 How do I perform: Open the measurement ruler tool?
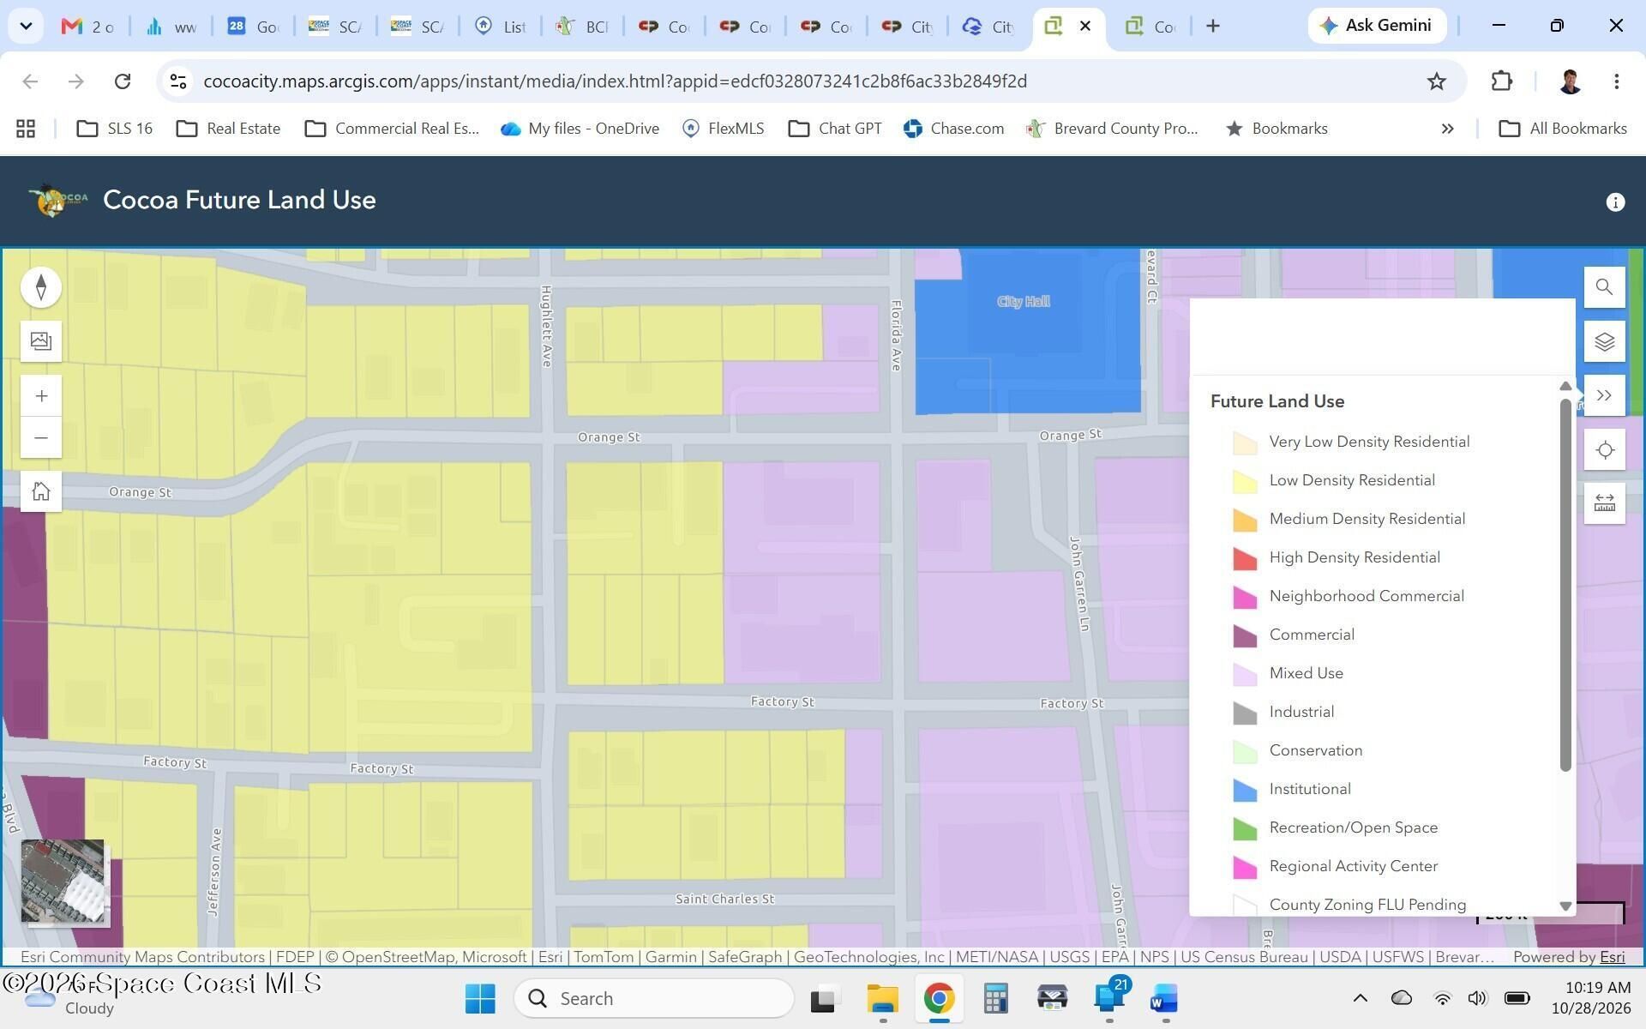click(x=1605, y=504)
